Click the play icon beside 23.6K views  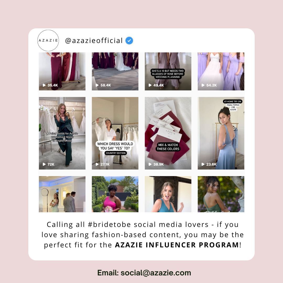click(x=203, y=164)
